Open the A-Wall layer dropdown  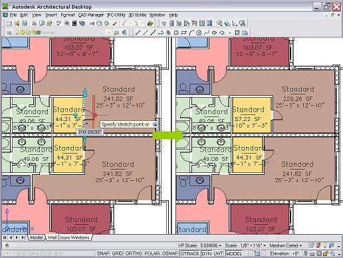click(x=109, y=33)
